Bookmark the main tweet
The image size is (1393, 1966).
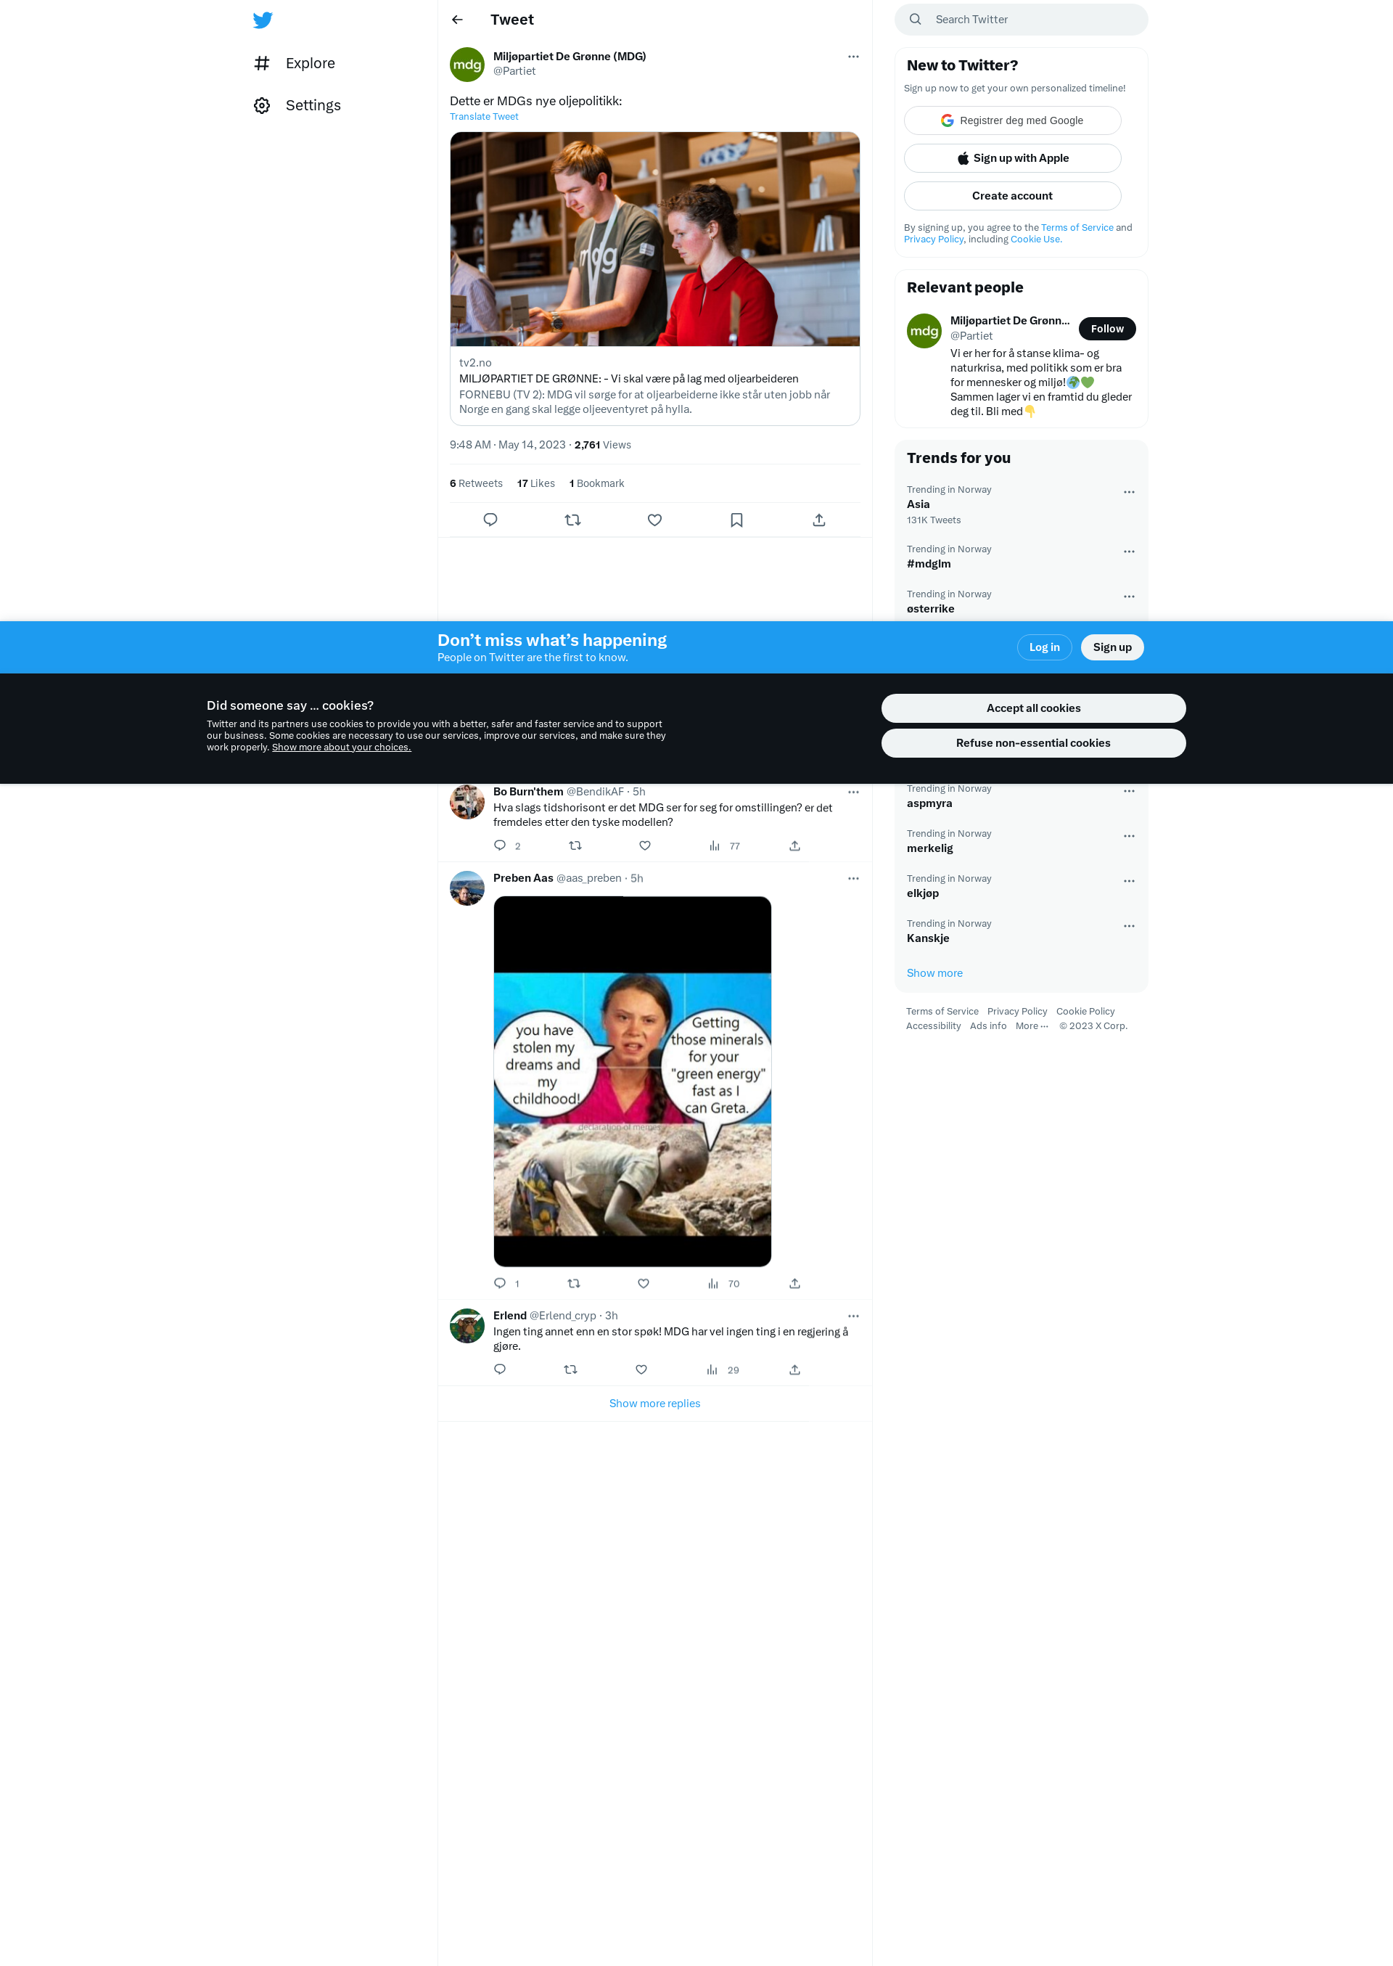tap(737, 520)
